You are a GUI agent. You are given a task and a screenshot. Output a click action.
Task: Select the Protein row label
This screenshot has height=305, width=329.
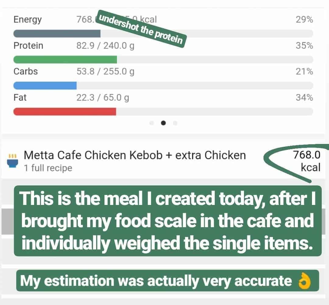[28, 45]
